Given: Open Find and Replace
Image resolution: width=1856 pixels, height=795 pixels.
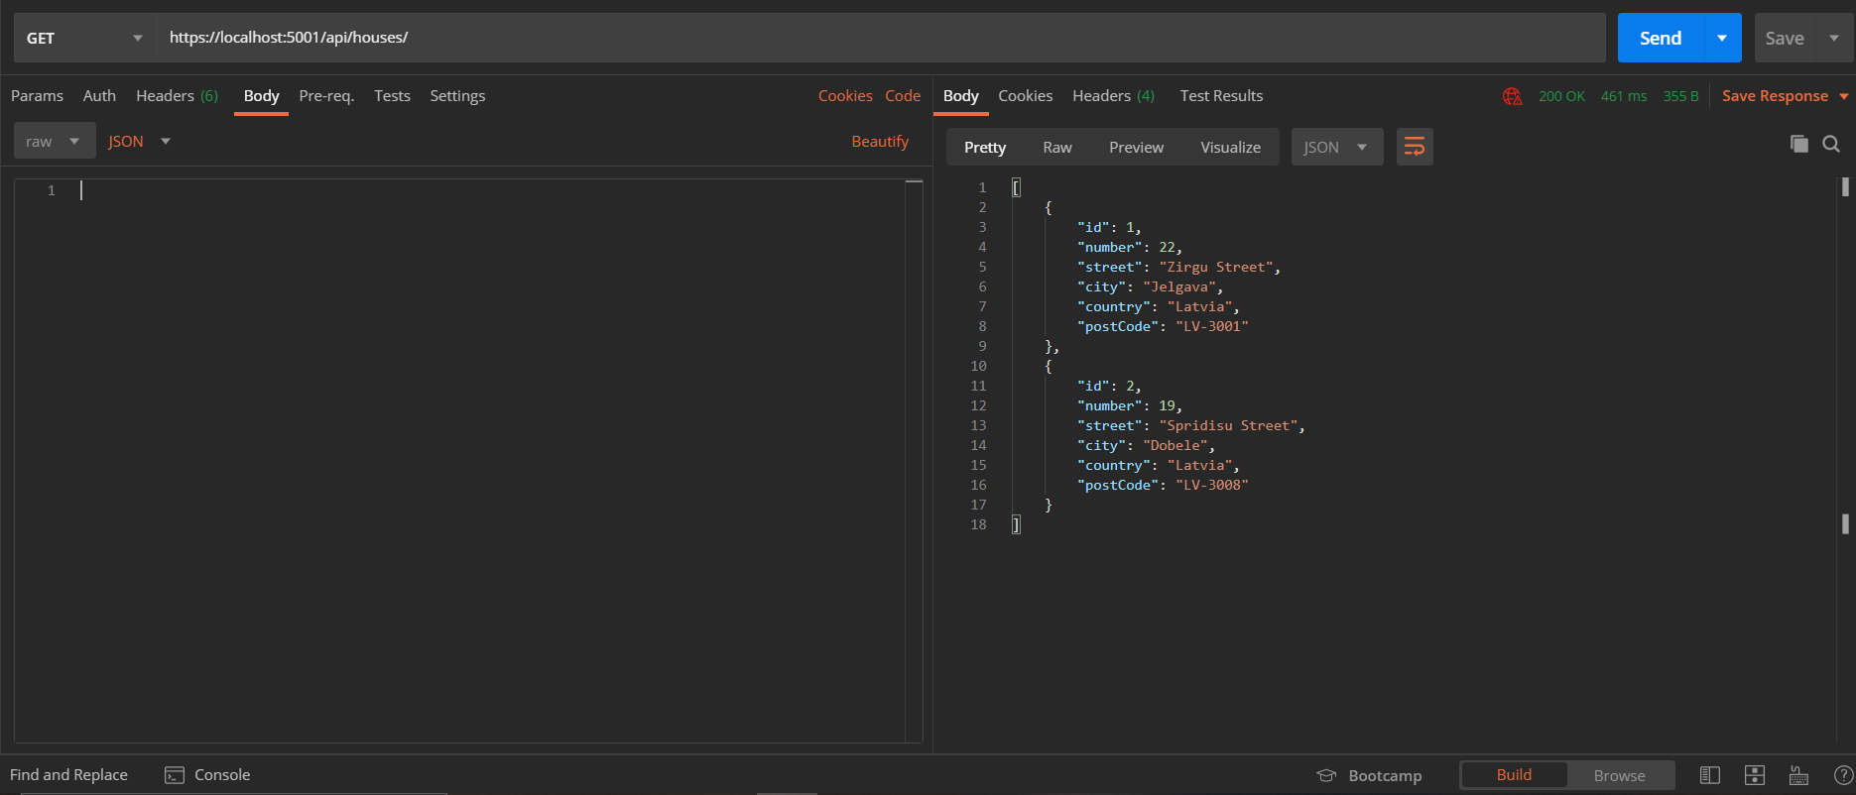Looking at the screenshot, I should click(x=68, y=775).
